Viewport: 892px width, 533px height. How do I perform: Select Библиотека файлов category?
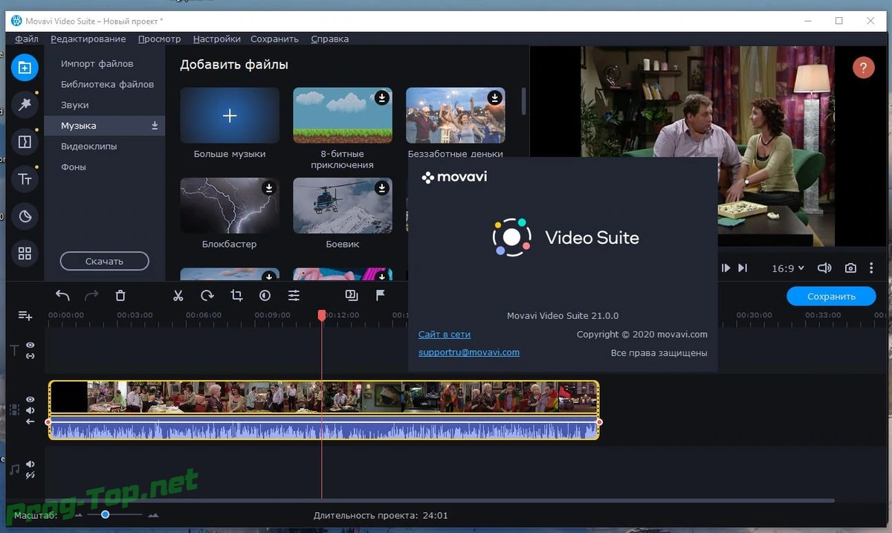(x=108, y=84)
